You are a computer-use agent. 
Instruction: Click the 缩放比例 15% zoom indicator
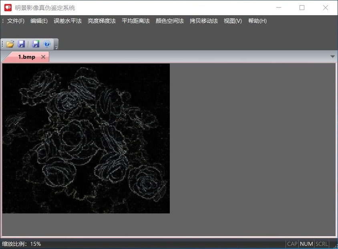click(20, 244)
